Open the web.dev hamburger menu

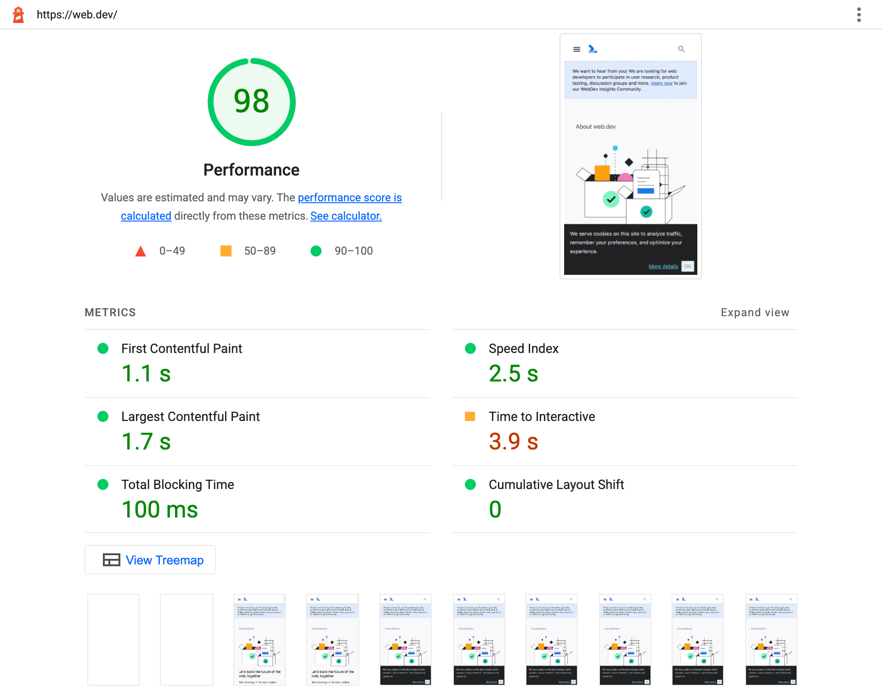point(577,49)
